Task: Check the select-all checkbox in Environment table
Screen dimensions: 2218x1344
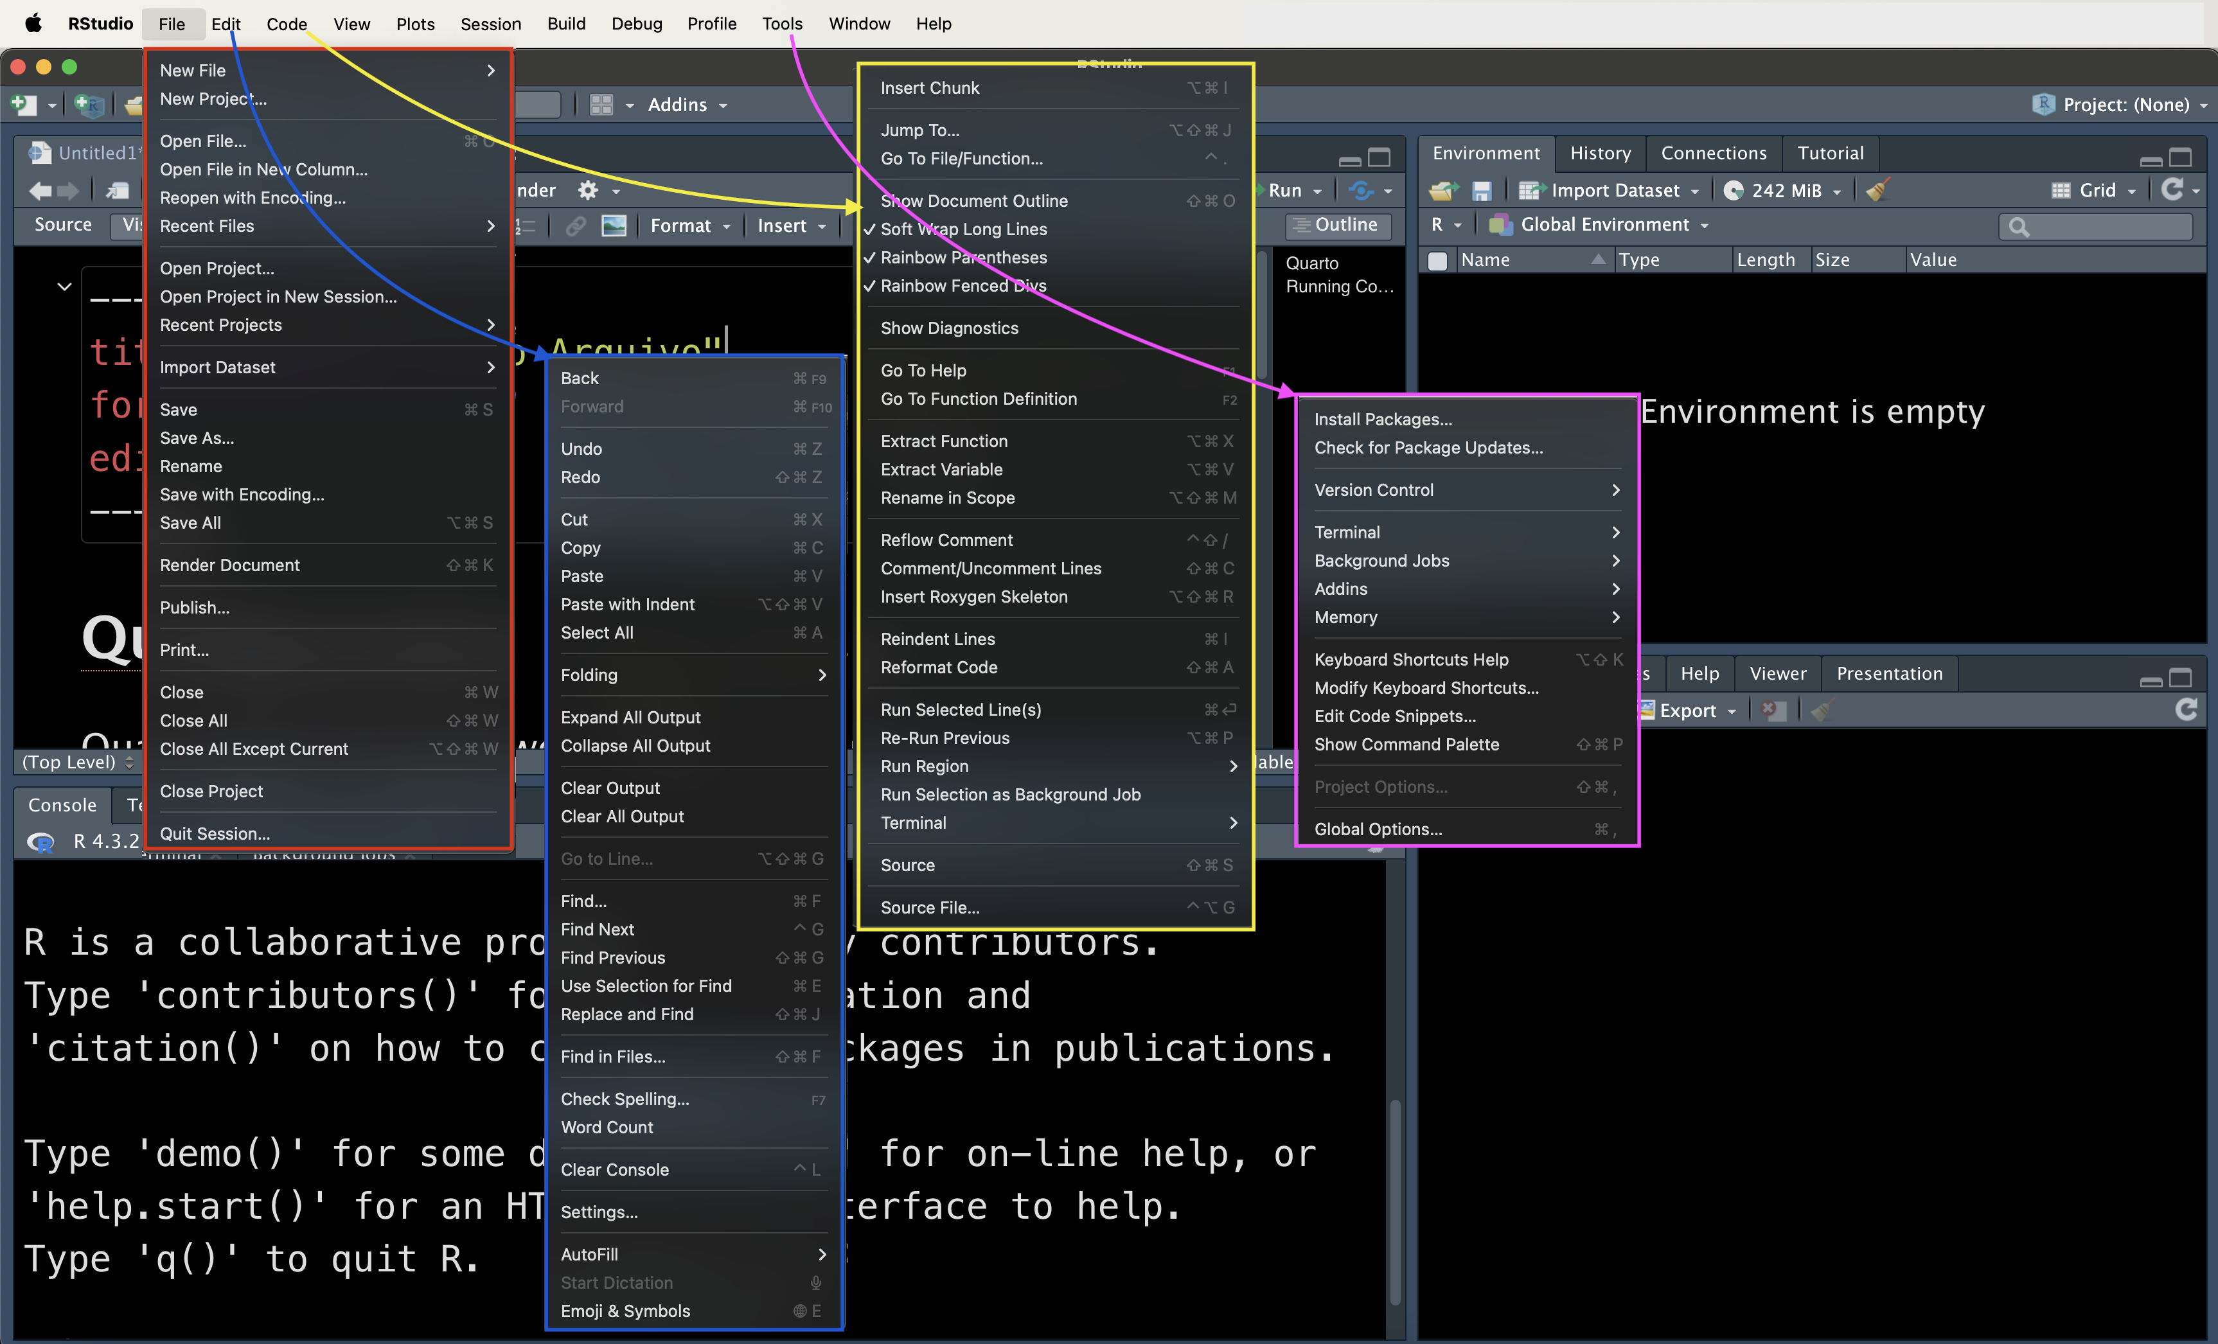Action: [x=1437, y=261]
